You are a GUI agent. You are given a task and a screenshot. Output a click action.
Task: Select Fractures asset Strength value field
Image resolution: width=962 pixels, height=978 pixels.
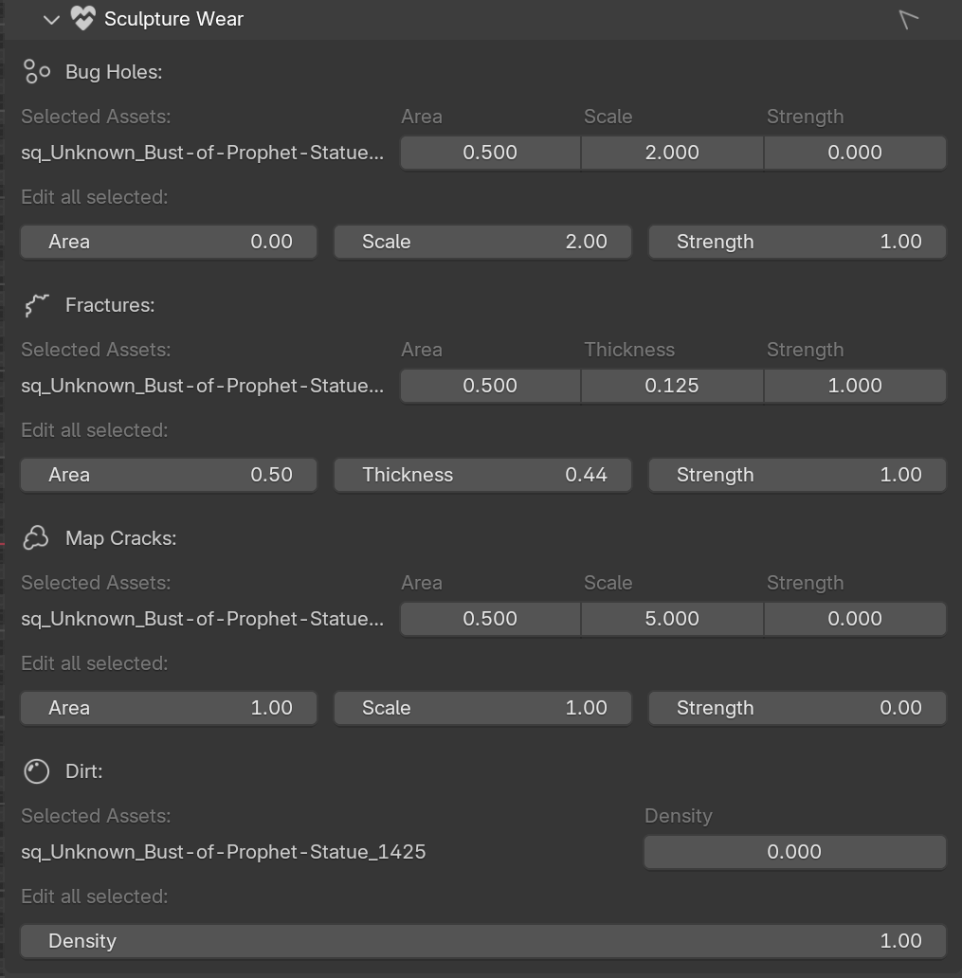click(855, 386)
